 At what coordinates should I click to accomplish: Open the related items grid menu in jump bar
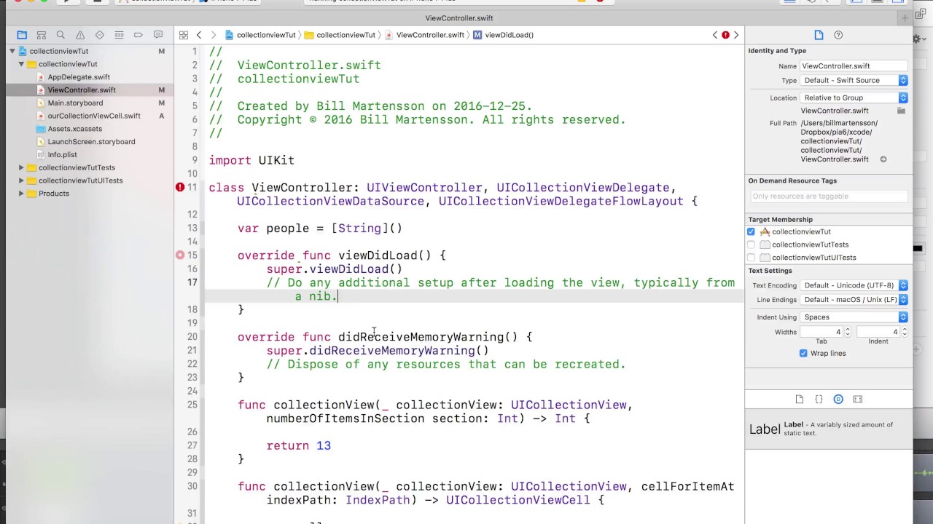(183, 35)
